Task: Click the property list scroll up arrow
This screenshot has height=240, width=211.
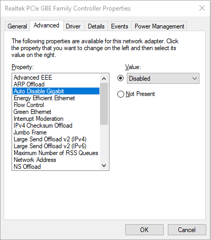Action: 104,79
